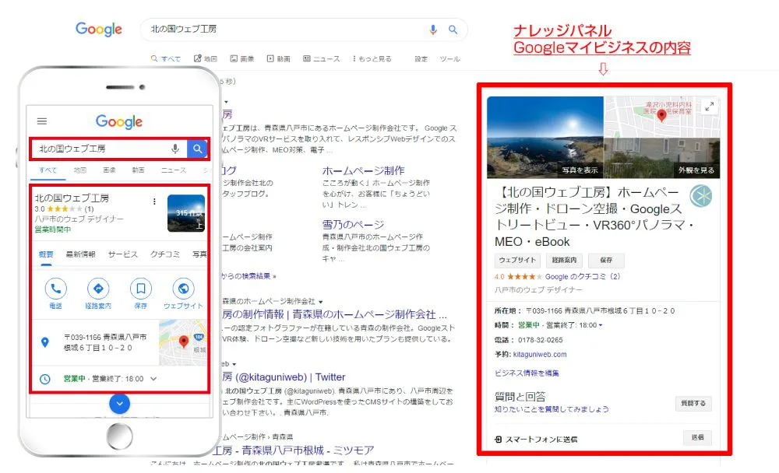Open the phone three-dot options menu
This screenshot has width=779, height=473.
(154, 201)
